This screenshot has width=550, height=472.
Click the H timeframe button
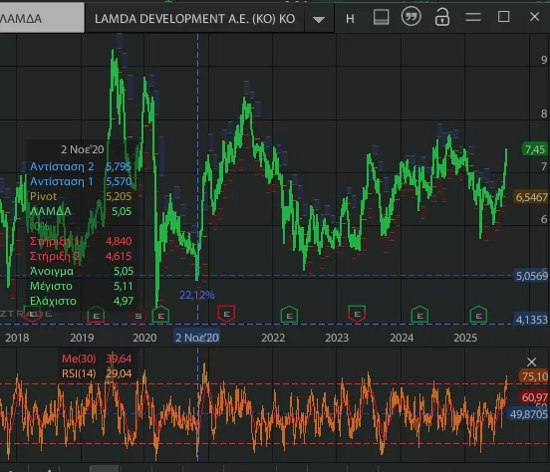click(x=350, y=19)
